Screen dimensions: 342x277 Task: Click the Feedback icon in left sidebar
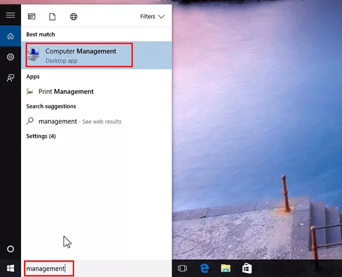click(10, 78)
